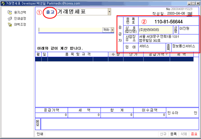This screenshot has height=139, width=201.
Task: Open calendar picker next to 작성일 date
Action: pyautogui.click(x=189, y=14)
